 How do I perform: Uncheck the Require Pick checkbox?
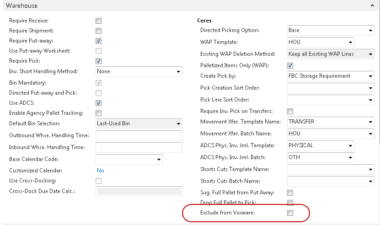tap(98, 61)
